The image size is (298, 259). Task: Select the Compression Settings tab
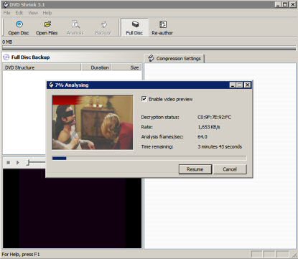[174, 58]
